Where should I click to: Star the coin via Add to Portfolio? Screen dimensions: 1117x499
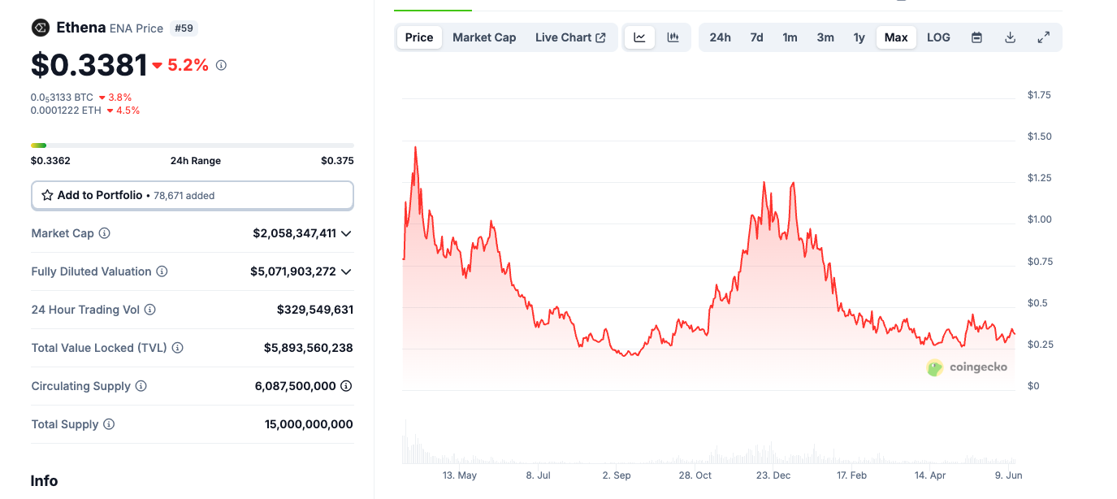click(49, 195)
